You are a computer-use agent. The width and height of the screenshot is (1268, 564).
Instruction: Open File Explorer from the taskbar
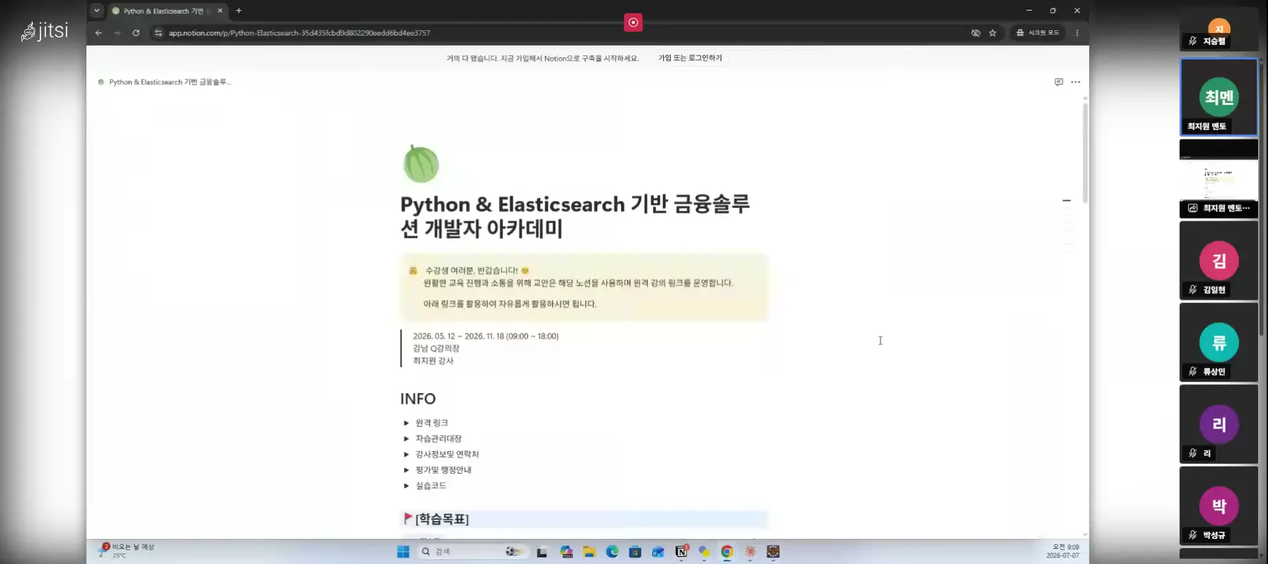[x=589, y=552]
